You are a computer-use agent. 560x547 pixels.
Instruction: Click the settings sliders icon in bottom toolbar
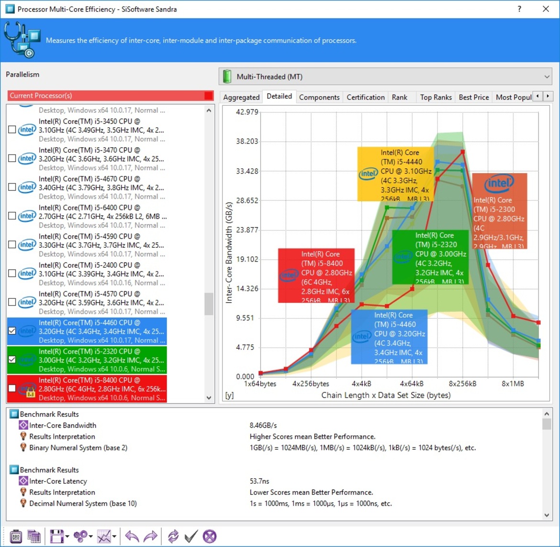(x=16, y=536)
